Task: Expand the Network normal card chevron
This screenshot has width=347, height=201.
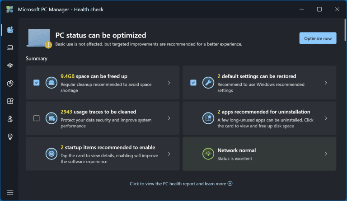Action: click(325, 154)
